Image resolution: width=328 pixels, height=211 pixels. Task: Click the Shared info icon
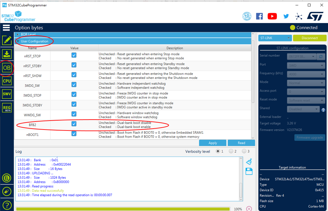pos(323,110)
